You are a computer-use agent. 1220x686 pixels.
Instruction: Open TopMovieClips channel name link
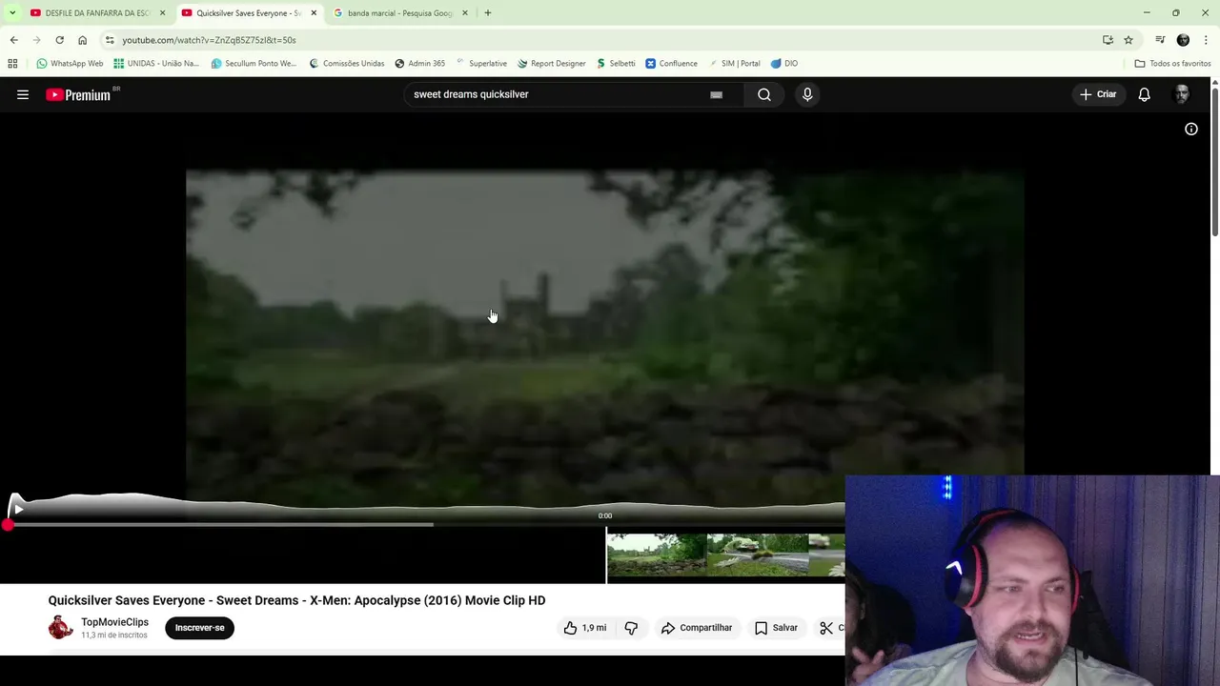(x=114, y=622)
